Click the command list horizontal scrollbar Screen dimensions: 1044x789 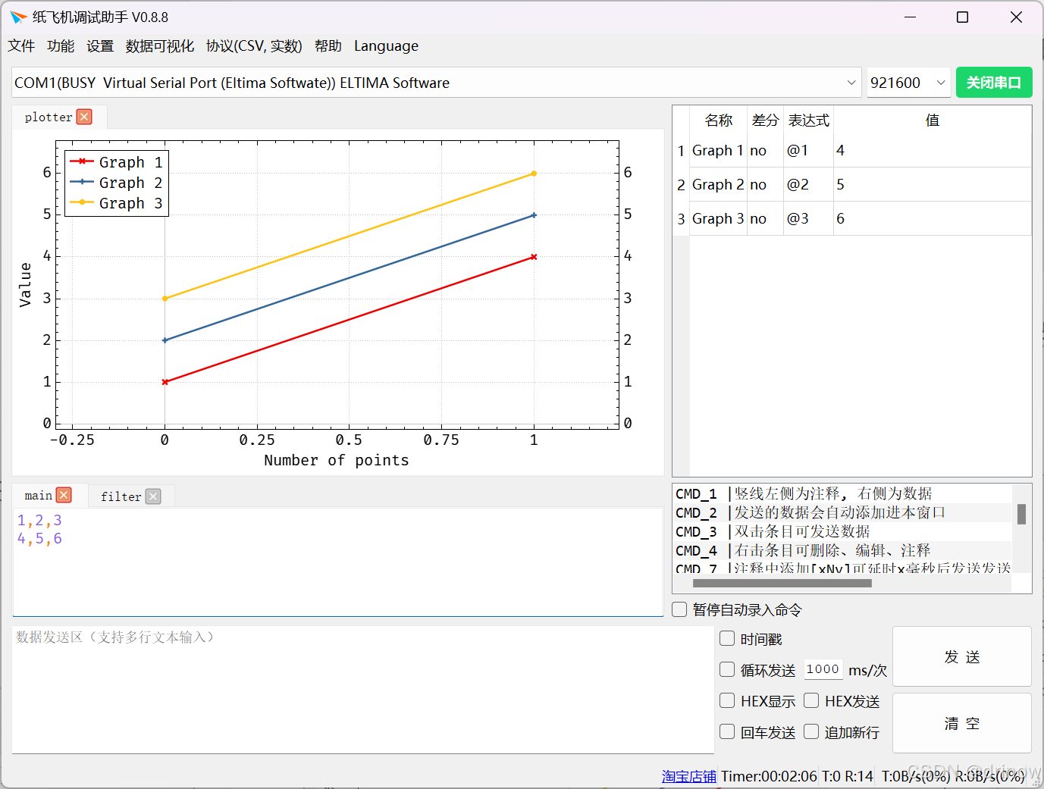pyautogui.click(x=782, y=584)
